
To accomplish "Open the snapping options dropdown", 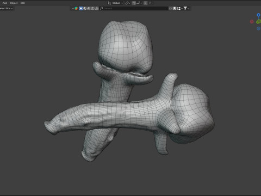I will point(139,3).
